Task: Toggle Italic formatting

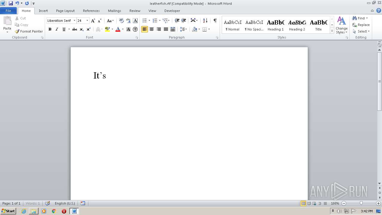Action: click(x=57, y=29)
